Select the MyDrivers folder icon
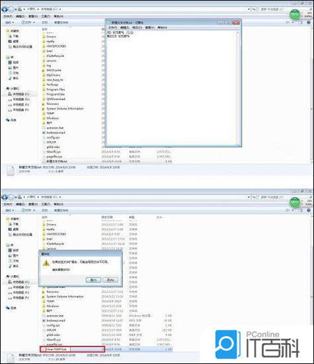The image size is (314, 364). [44, 75]
